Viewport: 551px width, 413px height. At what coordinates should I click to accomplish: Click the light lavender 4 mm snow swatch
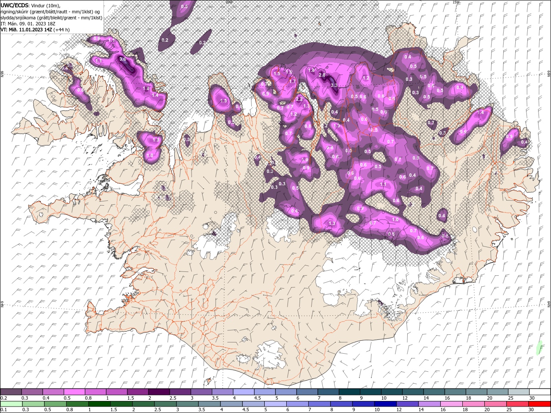tap(244, 391)
